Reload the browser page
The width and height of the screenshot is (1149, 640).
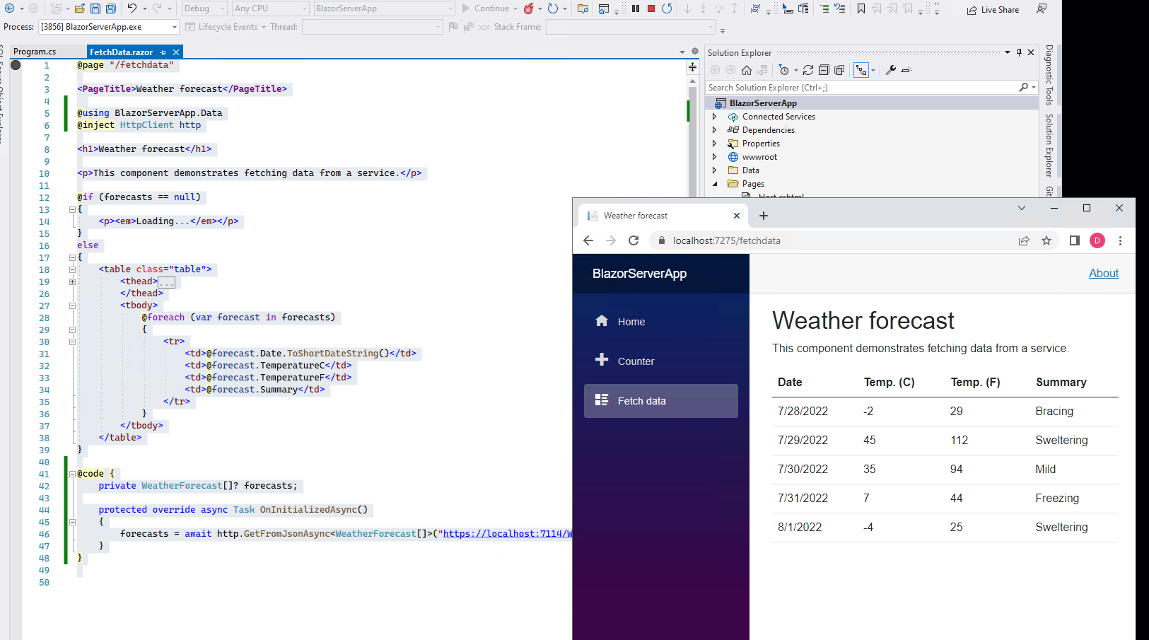coord(634,240)
